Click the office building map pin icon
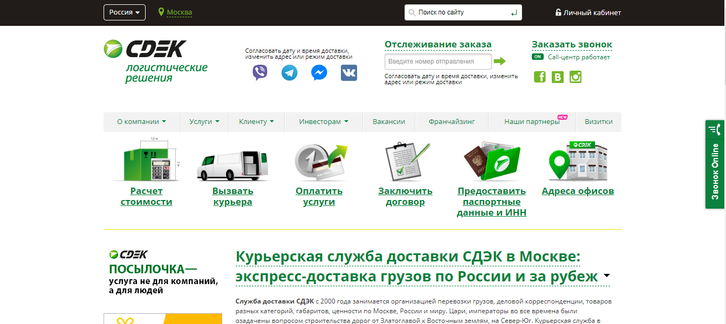This screenshot has width=726, height=324. coord(578,161)
